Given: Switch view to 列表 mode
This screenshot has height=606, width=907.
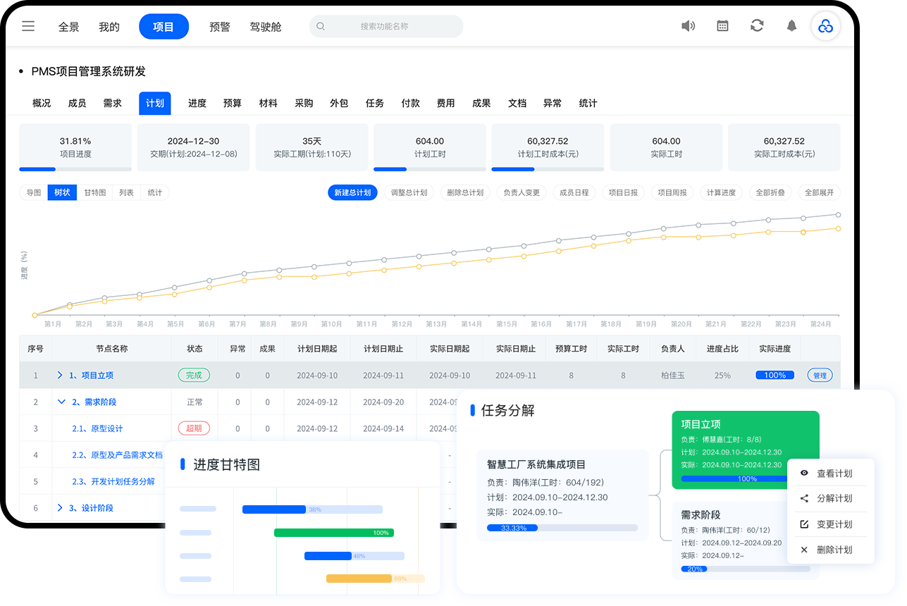Looking at the screenshot, I should click(x=126, y=192).
